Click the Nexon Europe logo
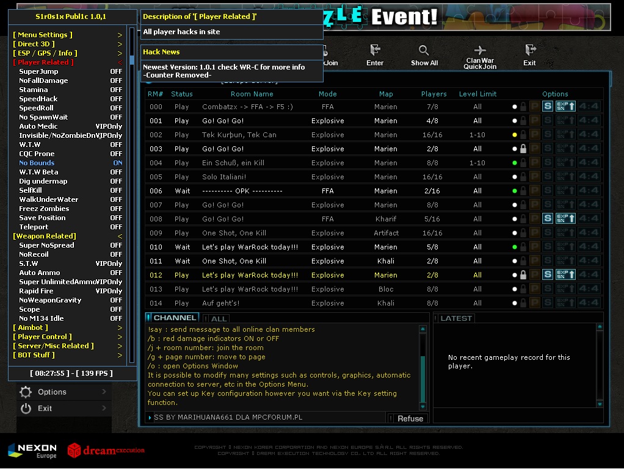624x469 pixels. tap(32, 451)
